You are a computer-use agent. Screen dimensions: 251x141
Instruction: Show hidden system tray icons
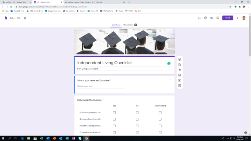pyautogui.click(x=228, y=138)
